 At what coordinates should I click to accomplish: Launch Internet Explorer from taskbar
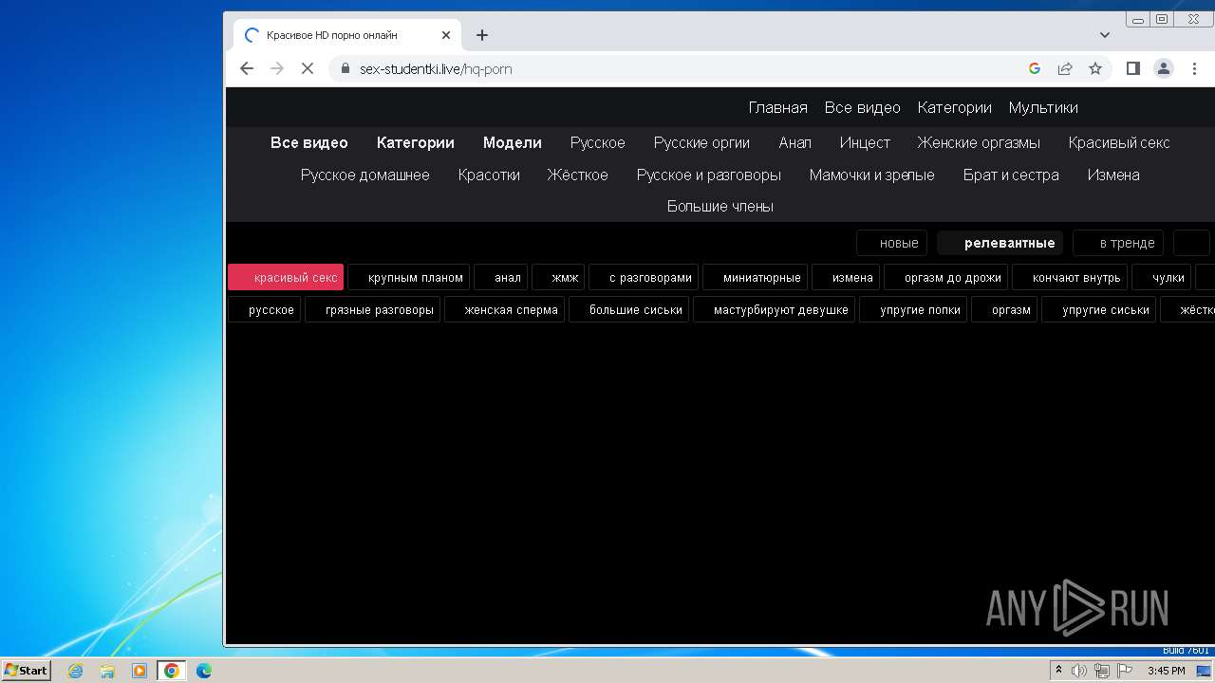76,671
